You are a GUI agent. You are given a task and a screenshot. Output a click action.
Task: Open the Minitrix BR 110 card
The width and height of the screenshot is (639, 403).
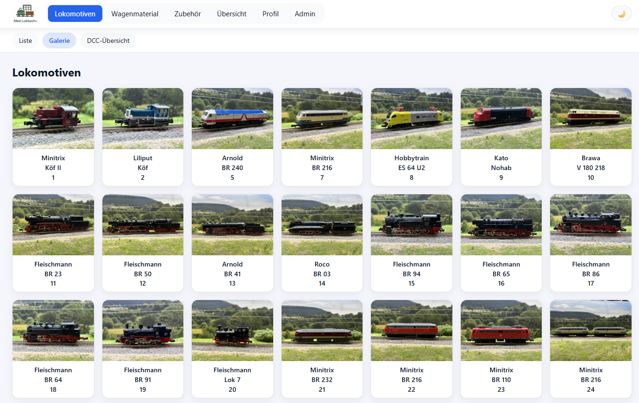tap(501, 349)
